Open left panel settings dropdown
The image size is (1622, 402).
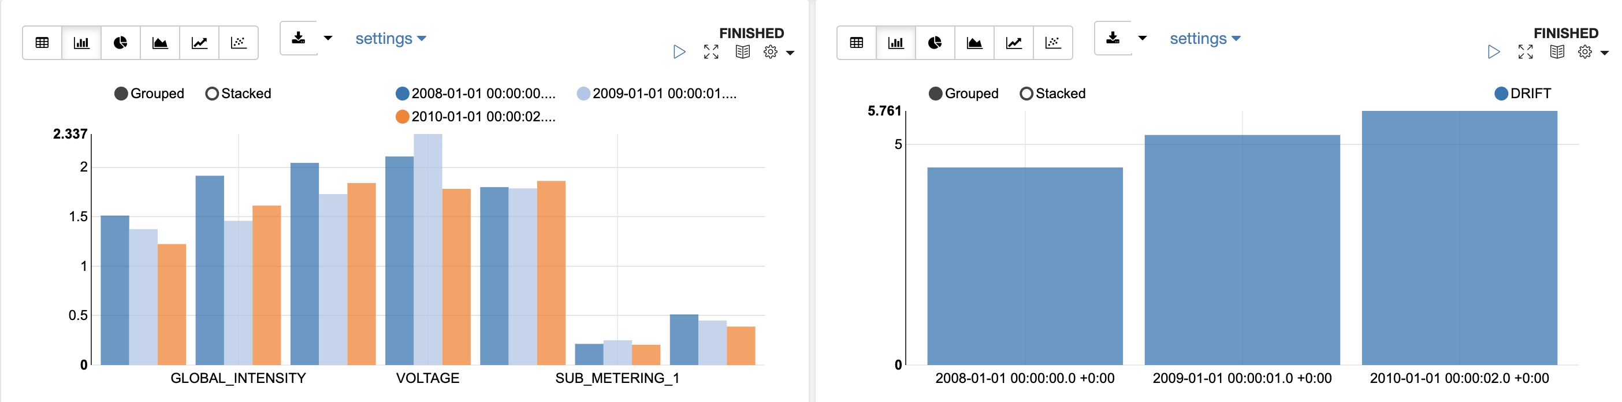[390, 39]
